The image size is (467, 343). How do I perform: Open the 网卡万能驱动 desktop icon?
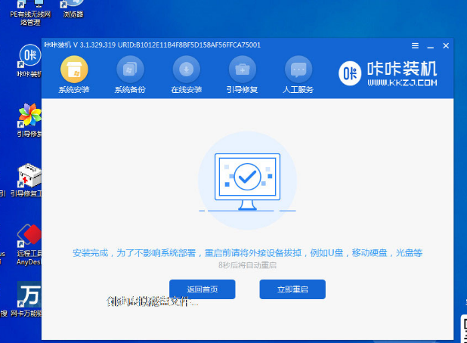(x=29, y=295)
